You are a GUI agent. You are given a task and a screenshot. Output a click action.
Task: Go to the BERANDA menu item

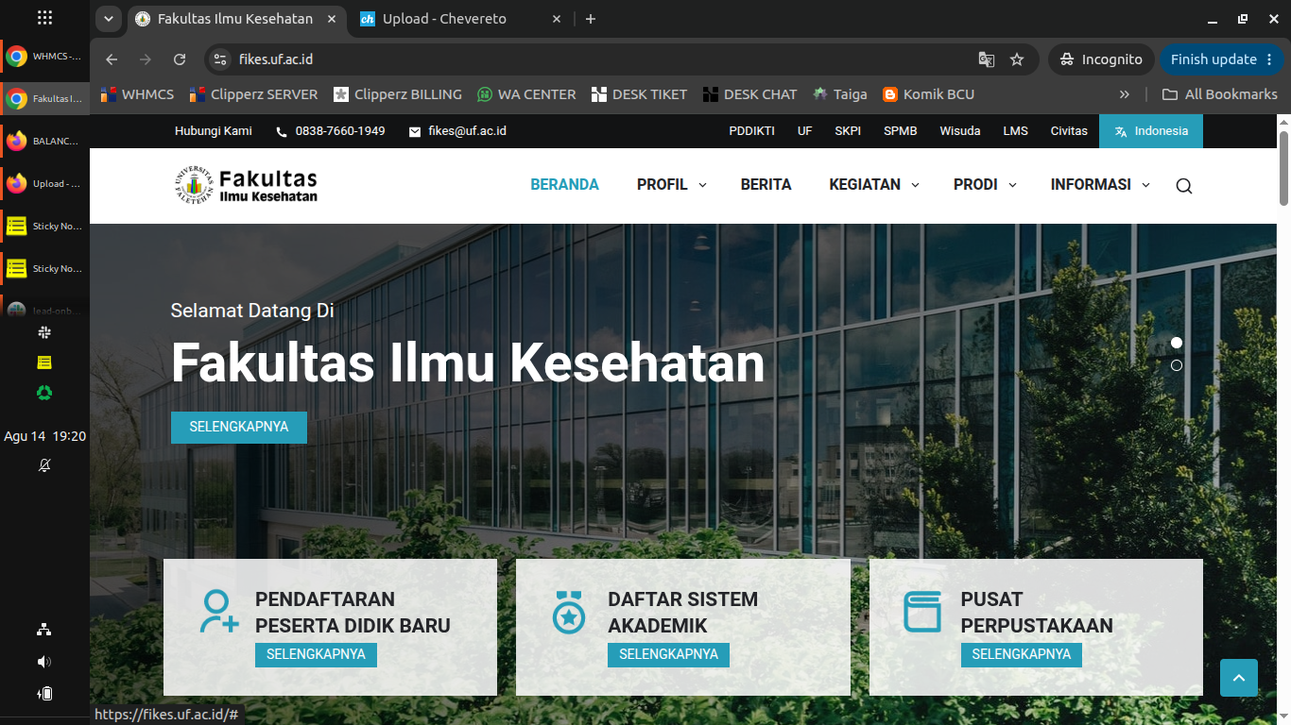point(565,185)
